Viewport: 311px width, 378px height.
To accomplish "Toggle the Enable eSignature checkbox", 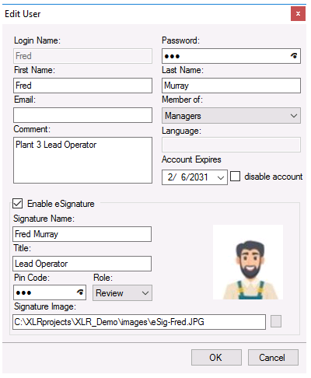I will (18, 203).
